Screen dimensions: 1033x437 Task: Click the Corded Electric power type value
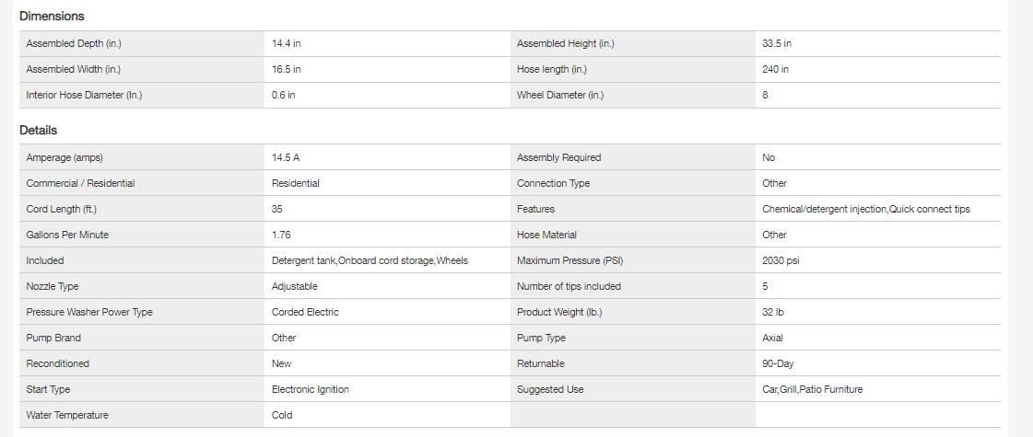305,312
